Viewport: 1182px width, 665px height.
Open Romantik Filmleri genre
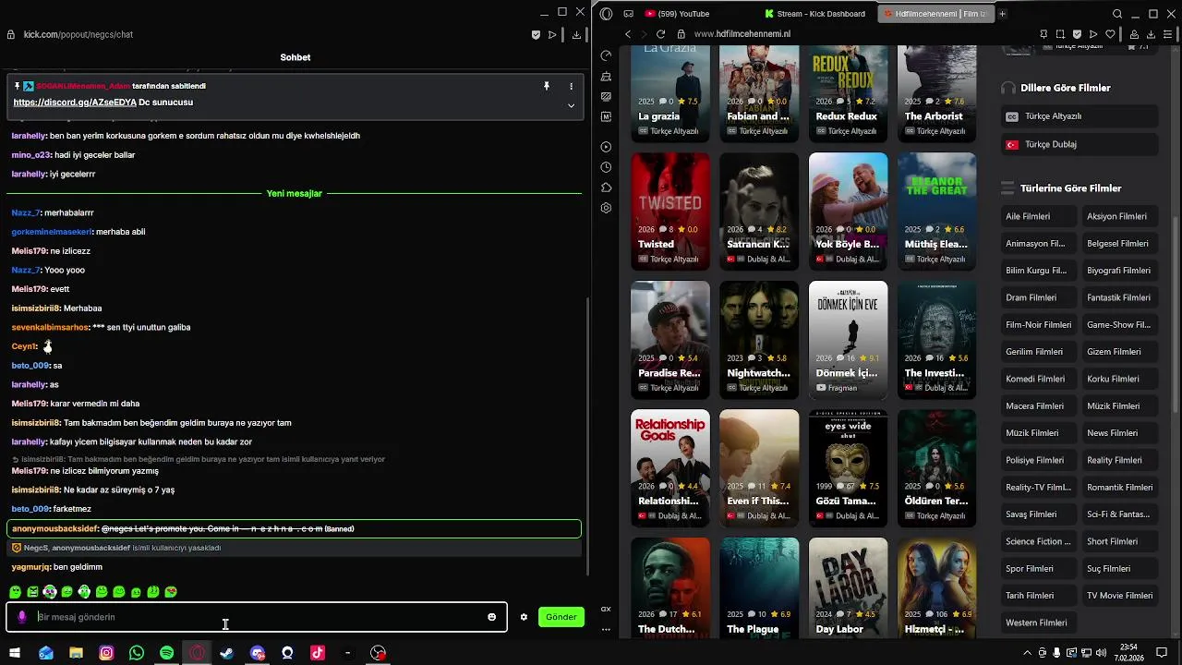tap(1118, 487)
